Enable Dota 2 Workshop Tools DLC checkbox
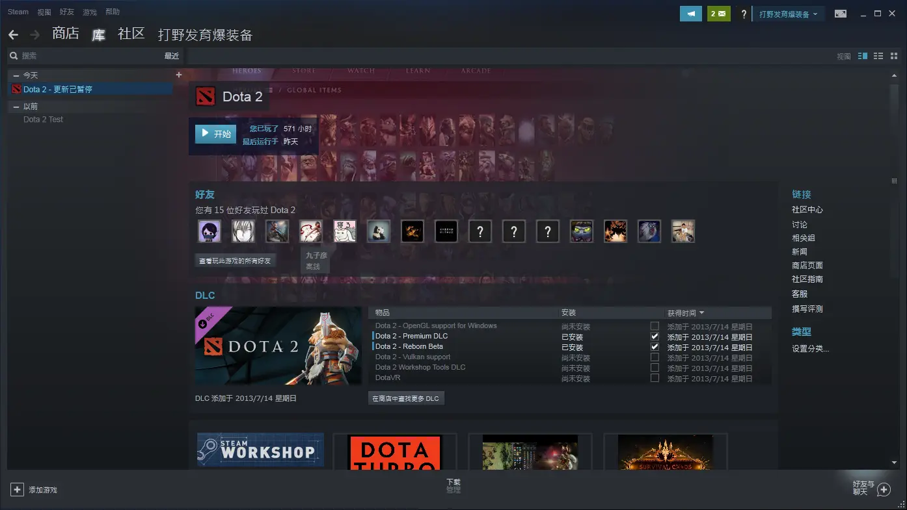 click(x=655, y=368)
